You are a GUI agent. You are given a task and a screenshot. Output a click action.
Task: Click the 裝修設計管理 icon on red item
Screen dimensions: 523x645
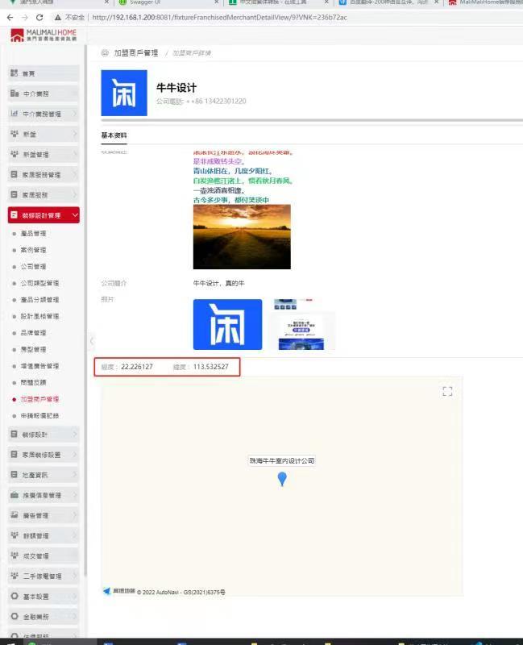(14, 214)
